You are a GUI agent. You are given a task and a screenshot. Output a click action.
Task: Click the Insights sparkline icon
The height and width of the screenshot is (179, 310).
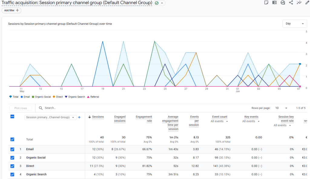point(299,2)
